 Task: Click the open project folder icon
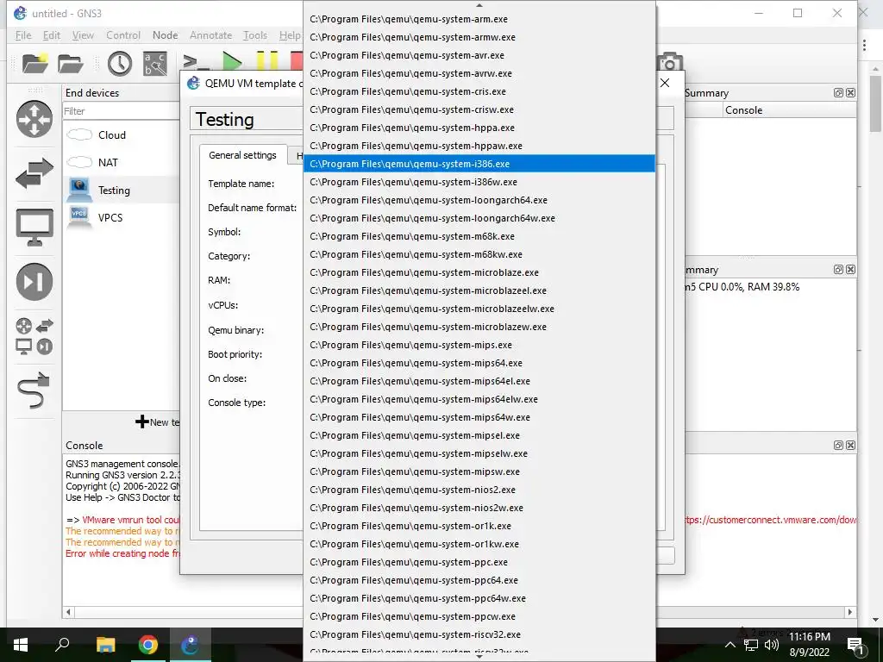71,63
